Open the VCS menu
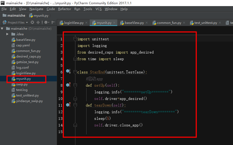The image size is (233, 145). tap(98, 9)
